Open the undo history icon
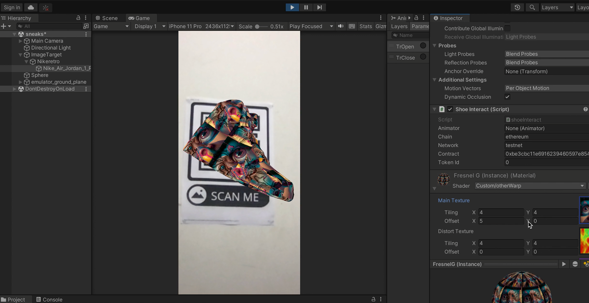 517,7
